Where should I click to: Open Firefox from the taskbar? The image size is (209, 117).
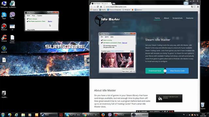coord(103,115)
